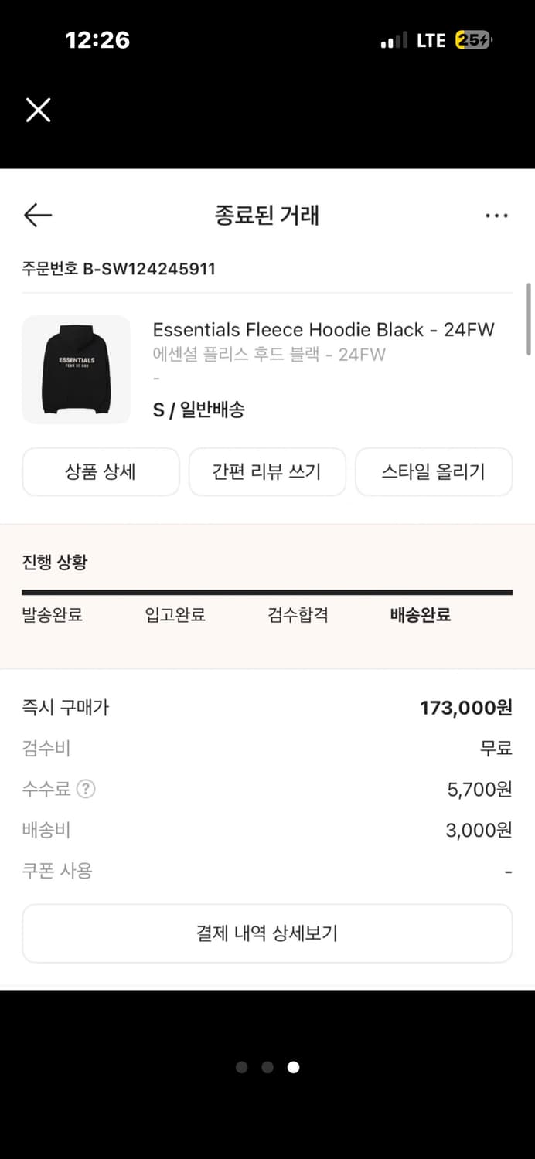Open the 진행 상황 section
This screenshot has height=1159, width=535.
(x=53, y=563)
